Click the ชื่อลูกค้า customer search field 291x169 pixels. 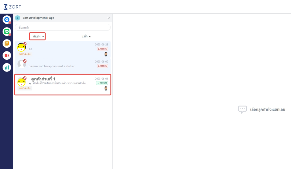click(x=63, y=27)
